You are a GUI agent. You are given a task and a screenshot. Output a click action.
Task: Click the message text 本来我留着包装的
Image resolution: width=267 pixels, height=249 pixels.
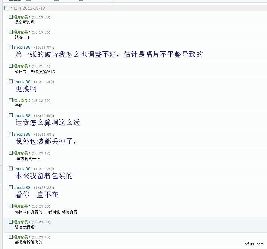(44, 176)
